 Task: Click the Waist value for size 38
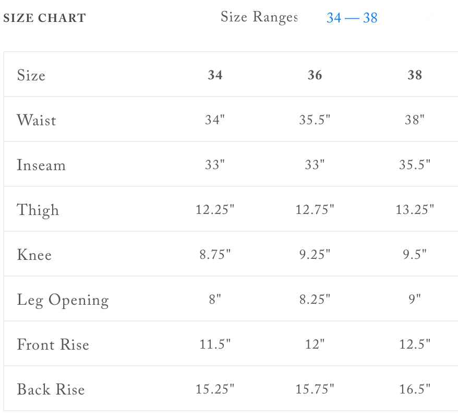tap(414, 120)
